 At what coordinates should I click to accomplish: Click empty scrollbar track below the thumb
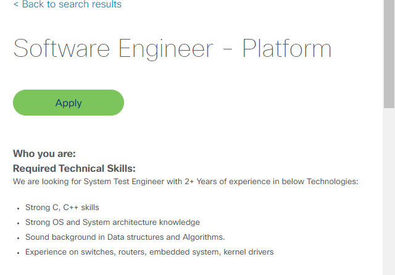pyautogui.click(x=389, y=192)
